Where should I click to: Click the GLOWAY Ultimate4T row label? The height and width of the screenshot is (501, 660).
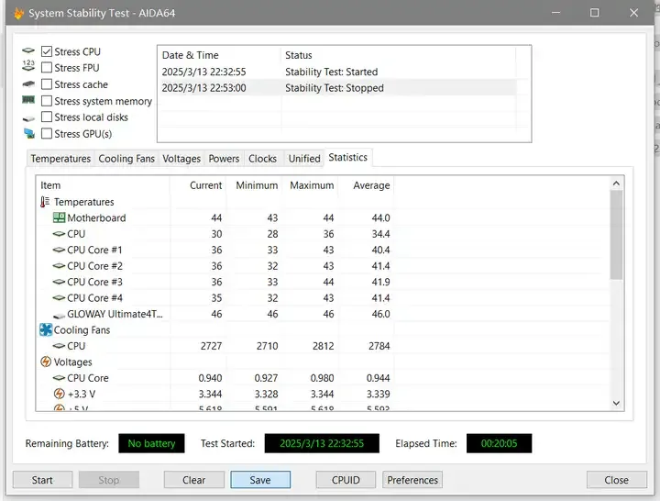click(x=115, y=314)
